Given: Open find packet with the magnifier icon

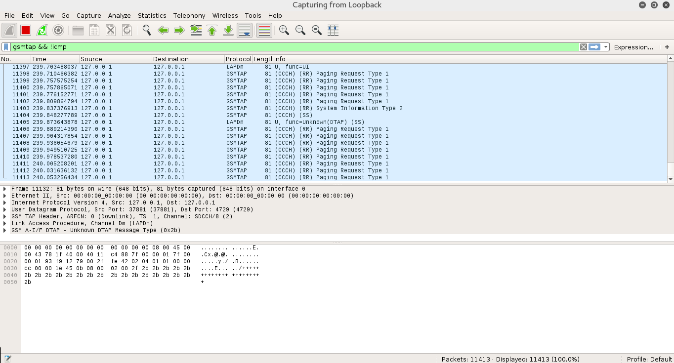Looking at the screenshot, I should tap(147, 30).
